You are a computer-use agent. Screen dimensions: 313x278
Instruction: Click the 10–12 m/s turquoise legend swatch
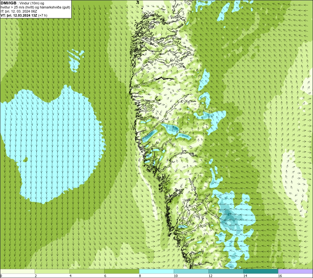(x=191, y=271)
